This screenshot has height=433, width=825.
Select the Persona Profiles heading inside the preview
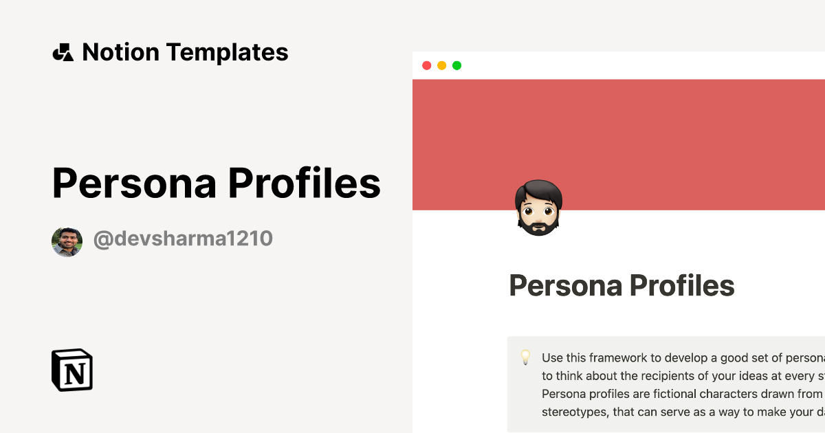pos(622,285)
